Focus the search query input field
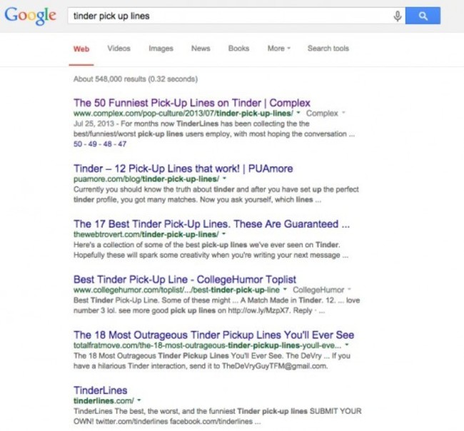 pos(229,16)
